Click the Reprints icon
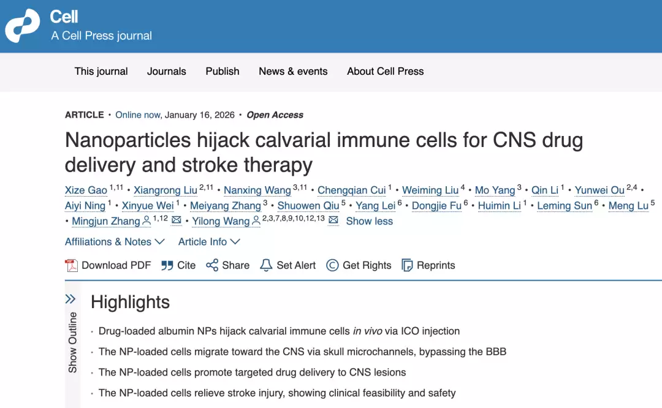 point(407,265)
